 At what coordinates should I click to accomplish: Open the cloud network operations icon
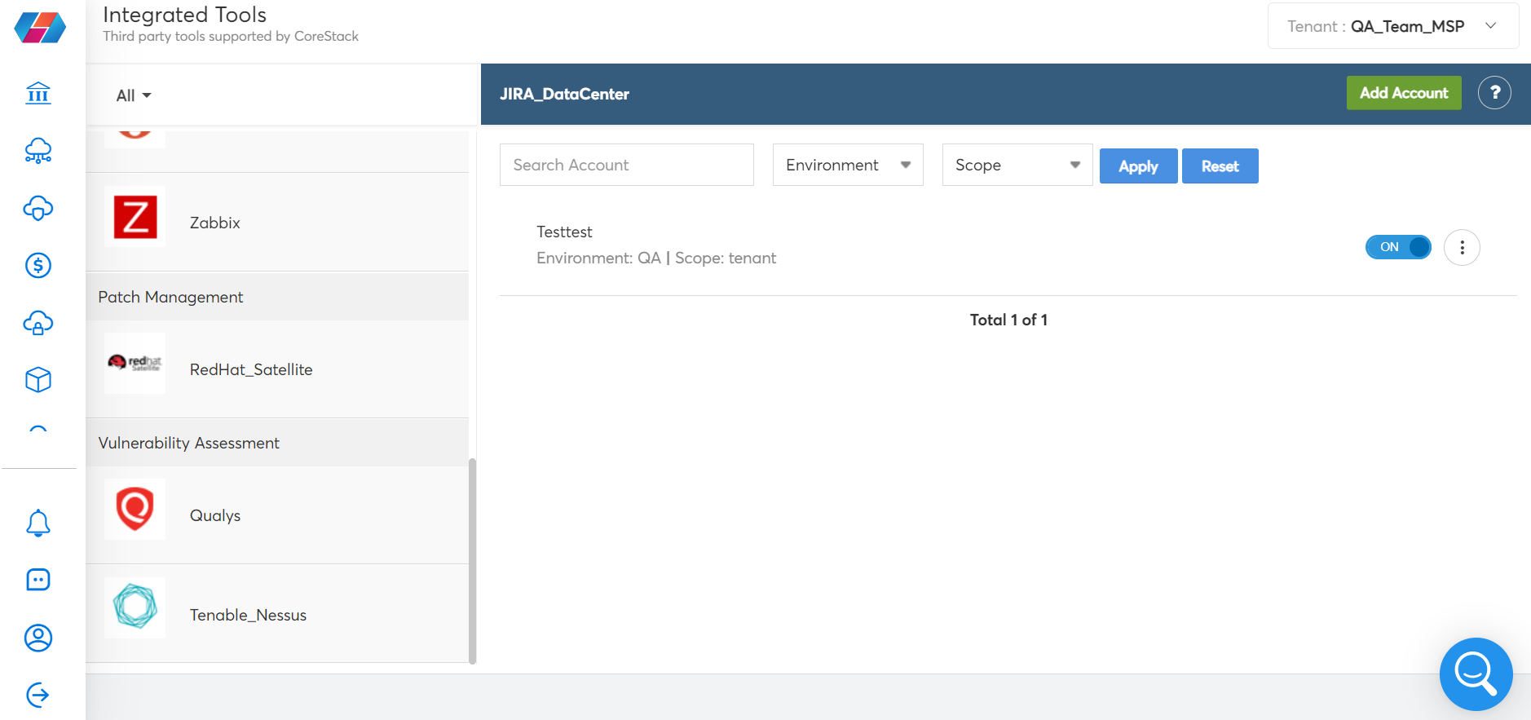pyautogui.click(x=38, y=151)
